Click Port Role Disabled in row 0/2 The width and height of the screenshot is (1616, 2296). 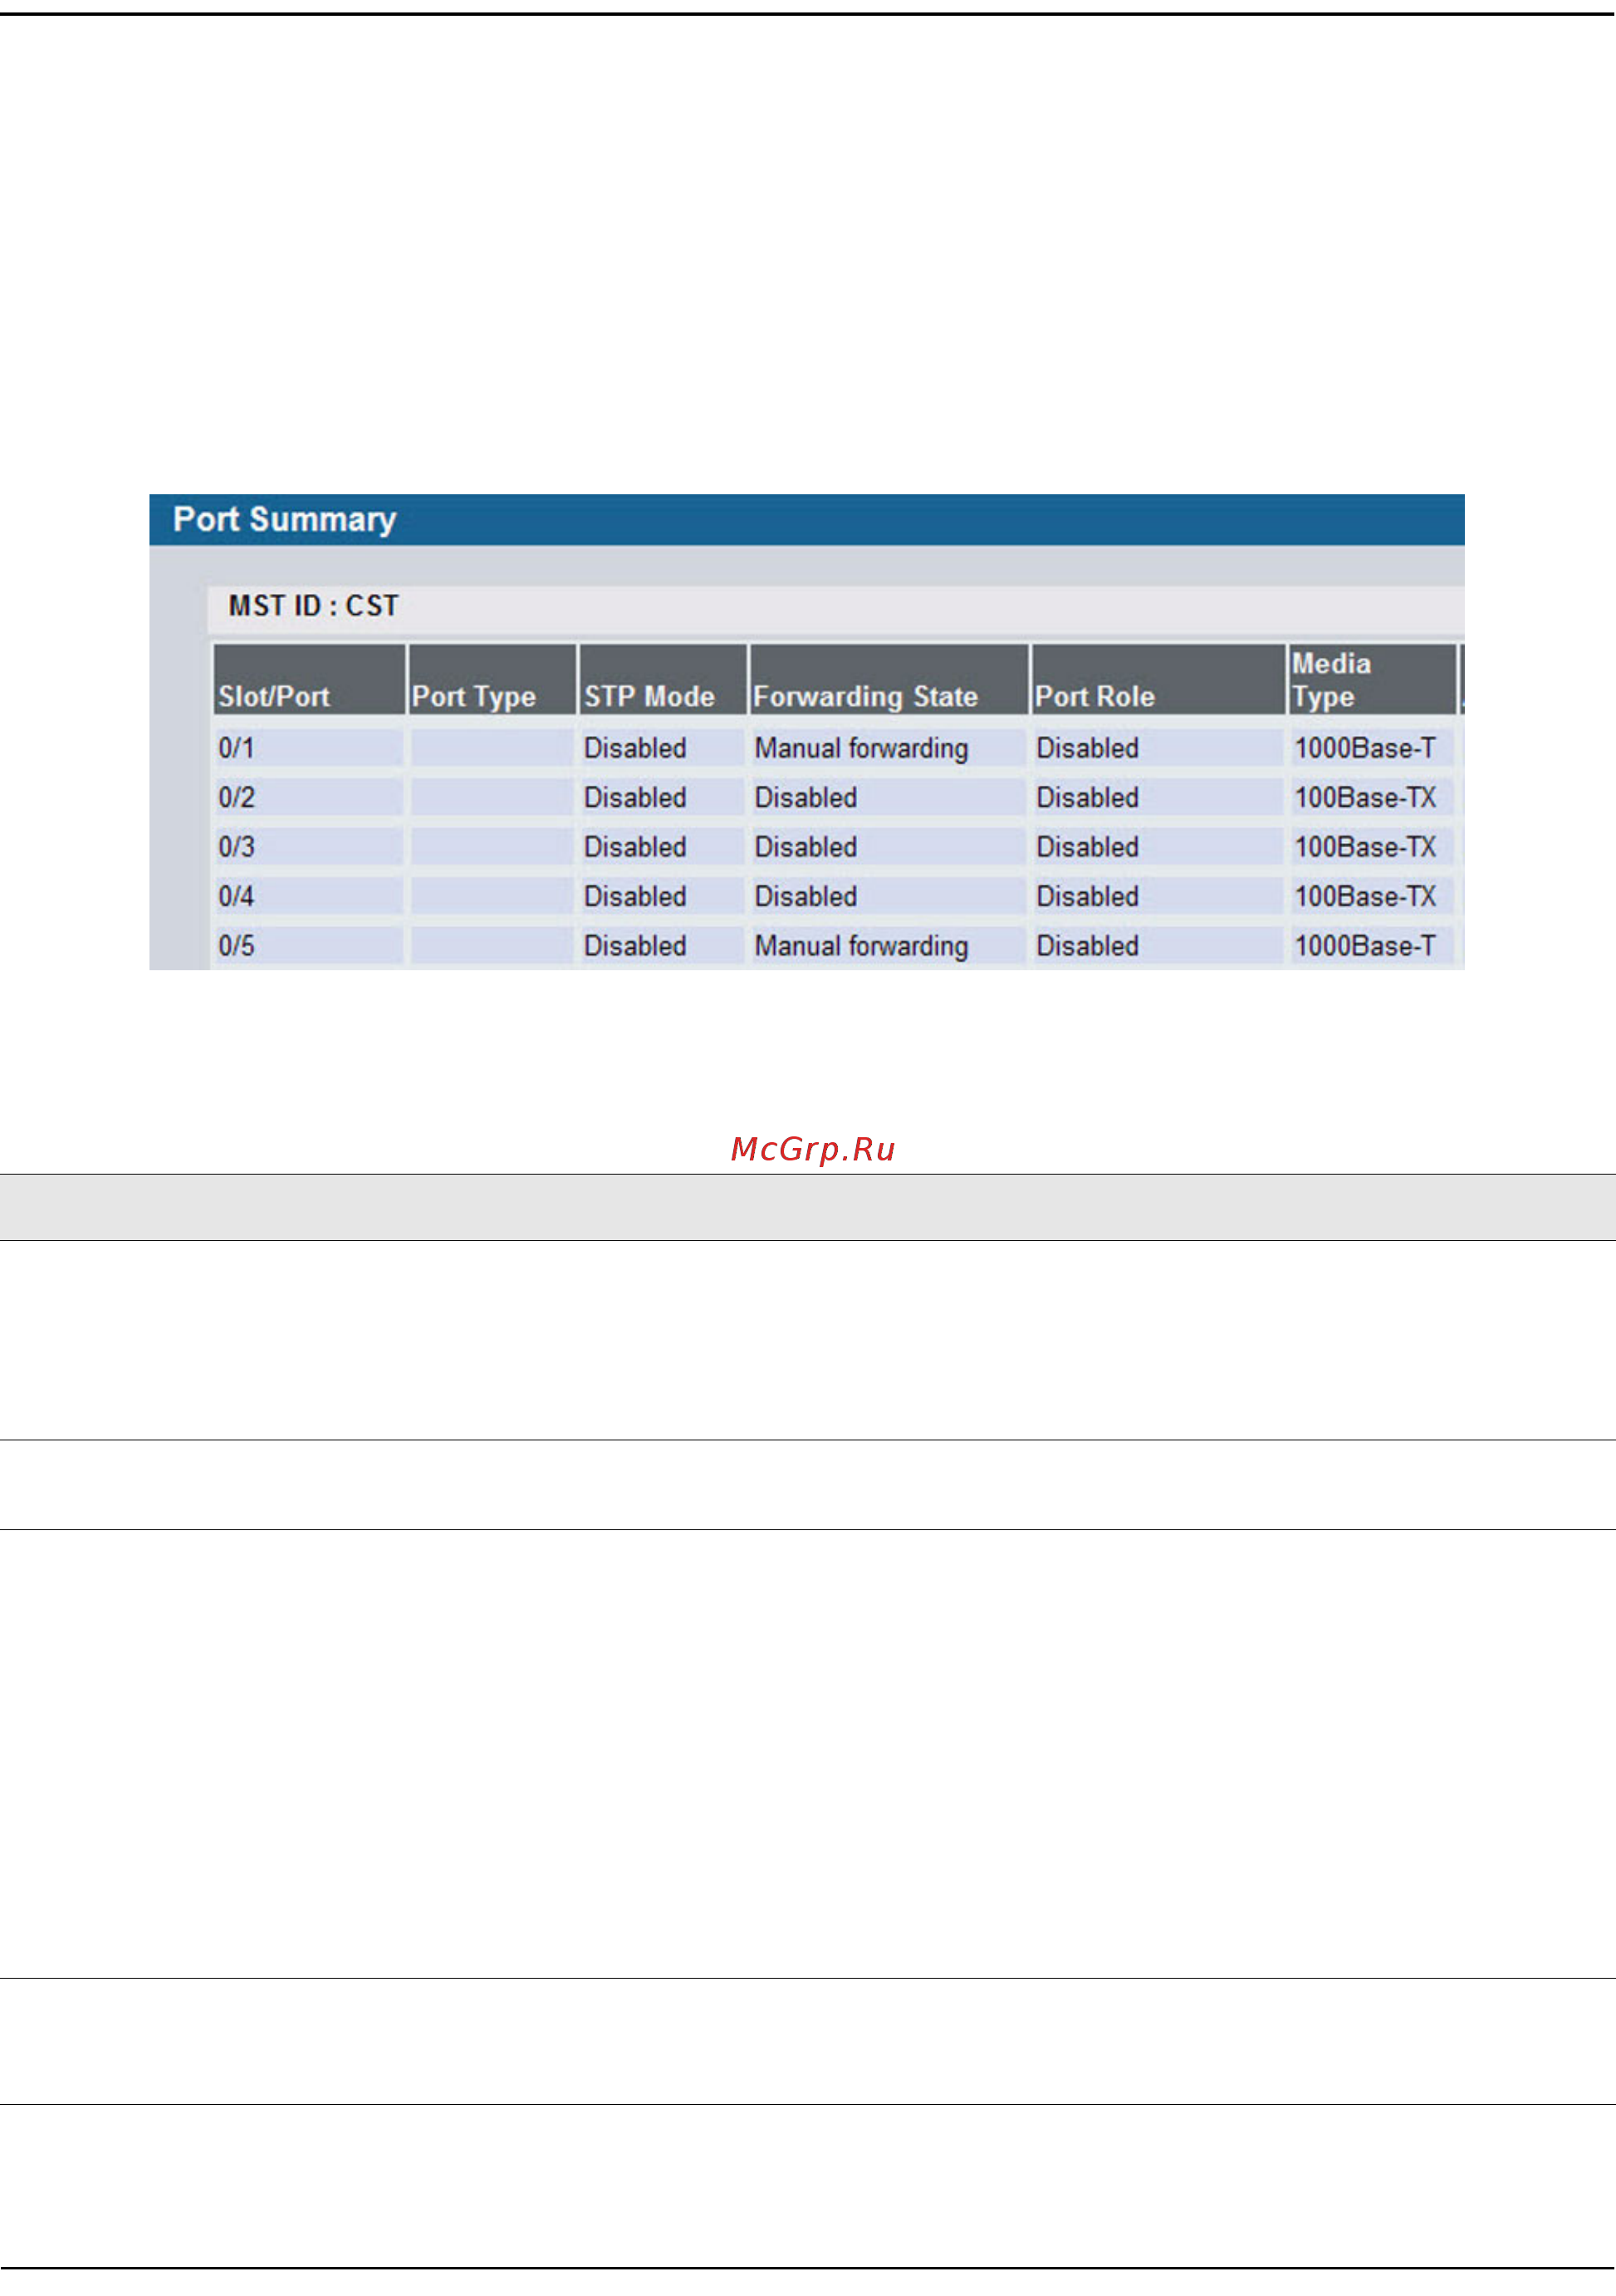(x=1087, y=798)
